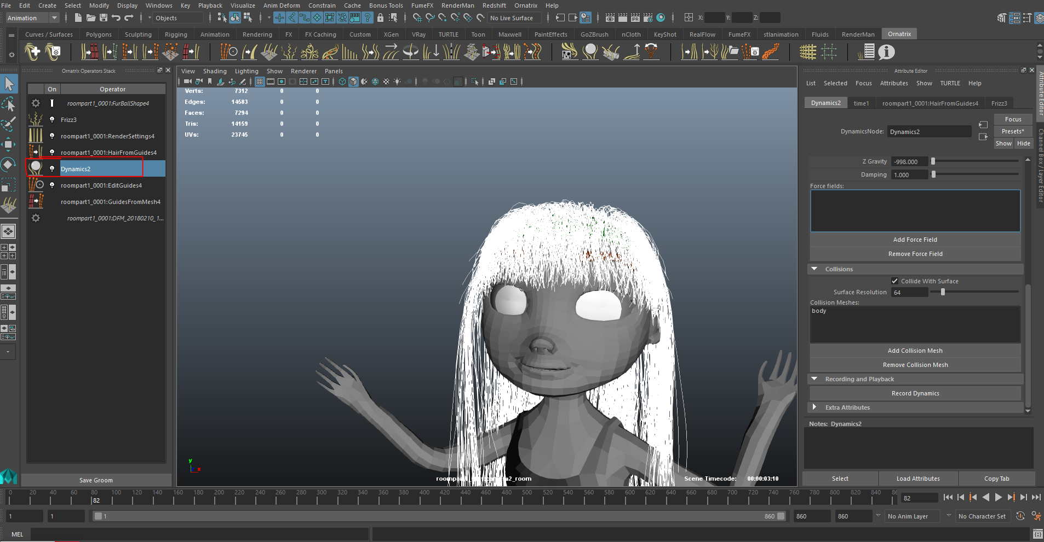Click the Undo arrow icon
The height and width of the screenshot is (542, 1044).
click(x=116, y=18)
